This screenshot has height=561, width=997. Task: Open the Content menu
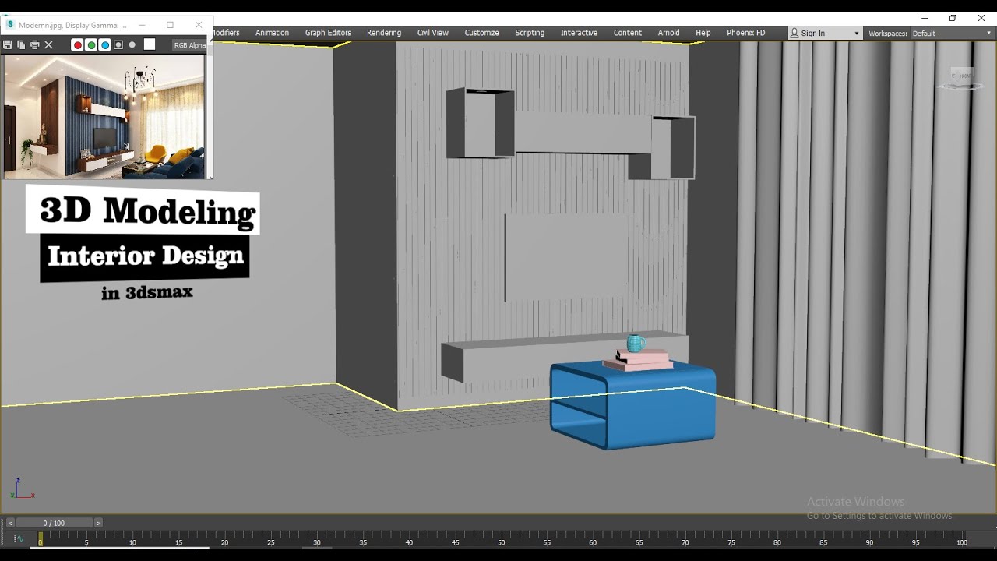[627, 33]
